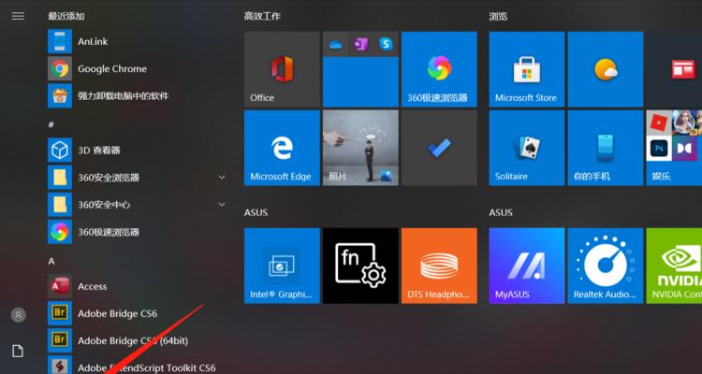702x374 pixels.
Task: Launch the MyASUS tile
Action: pos(527,266)
